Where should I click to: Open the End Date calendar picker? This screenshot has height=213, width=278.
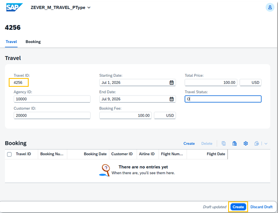point(172,99)
